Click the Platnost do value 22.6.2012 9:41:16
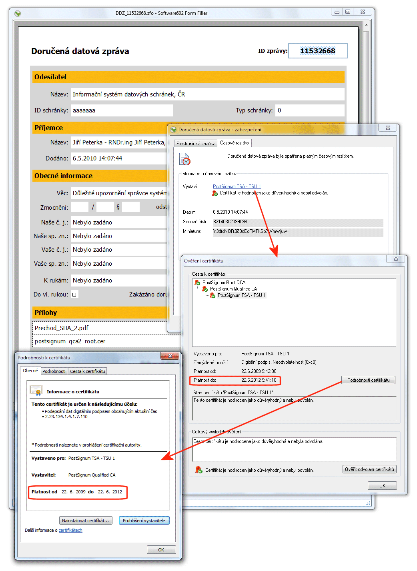The width and height of the screenshot is (417, 571). pyautogui.click(x=259, y=380)
